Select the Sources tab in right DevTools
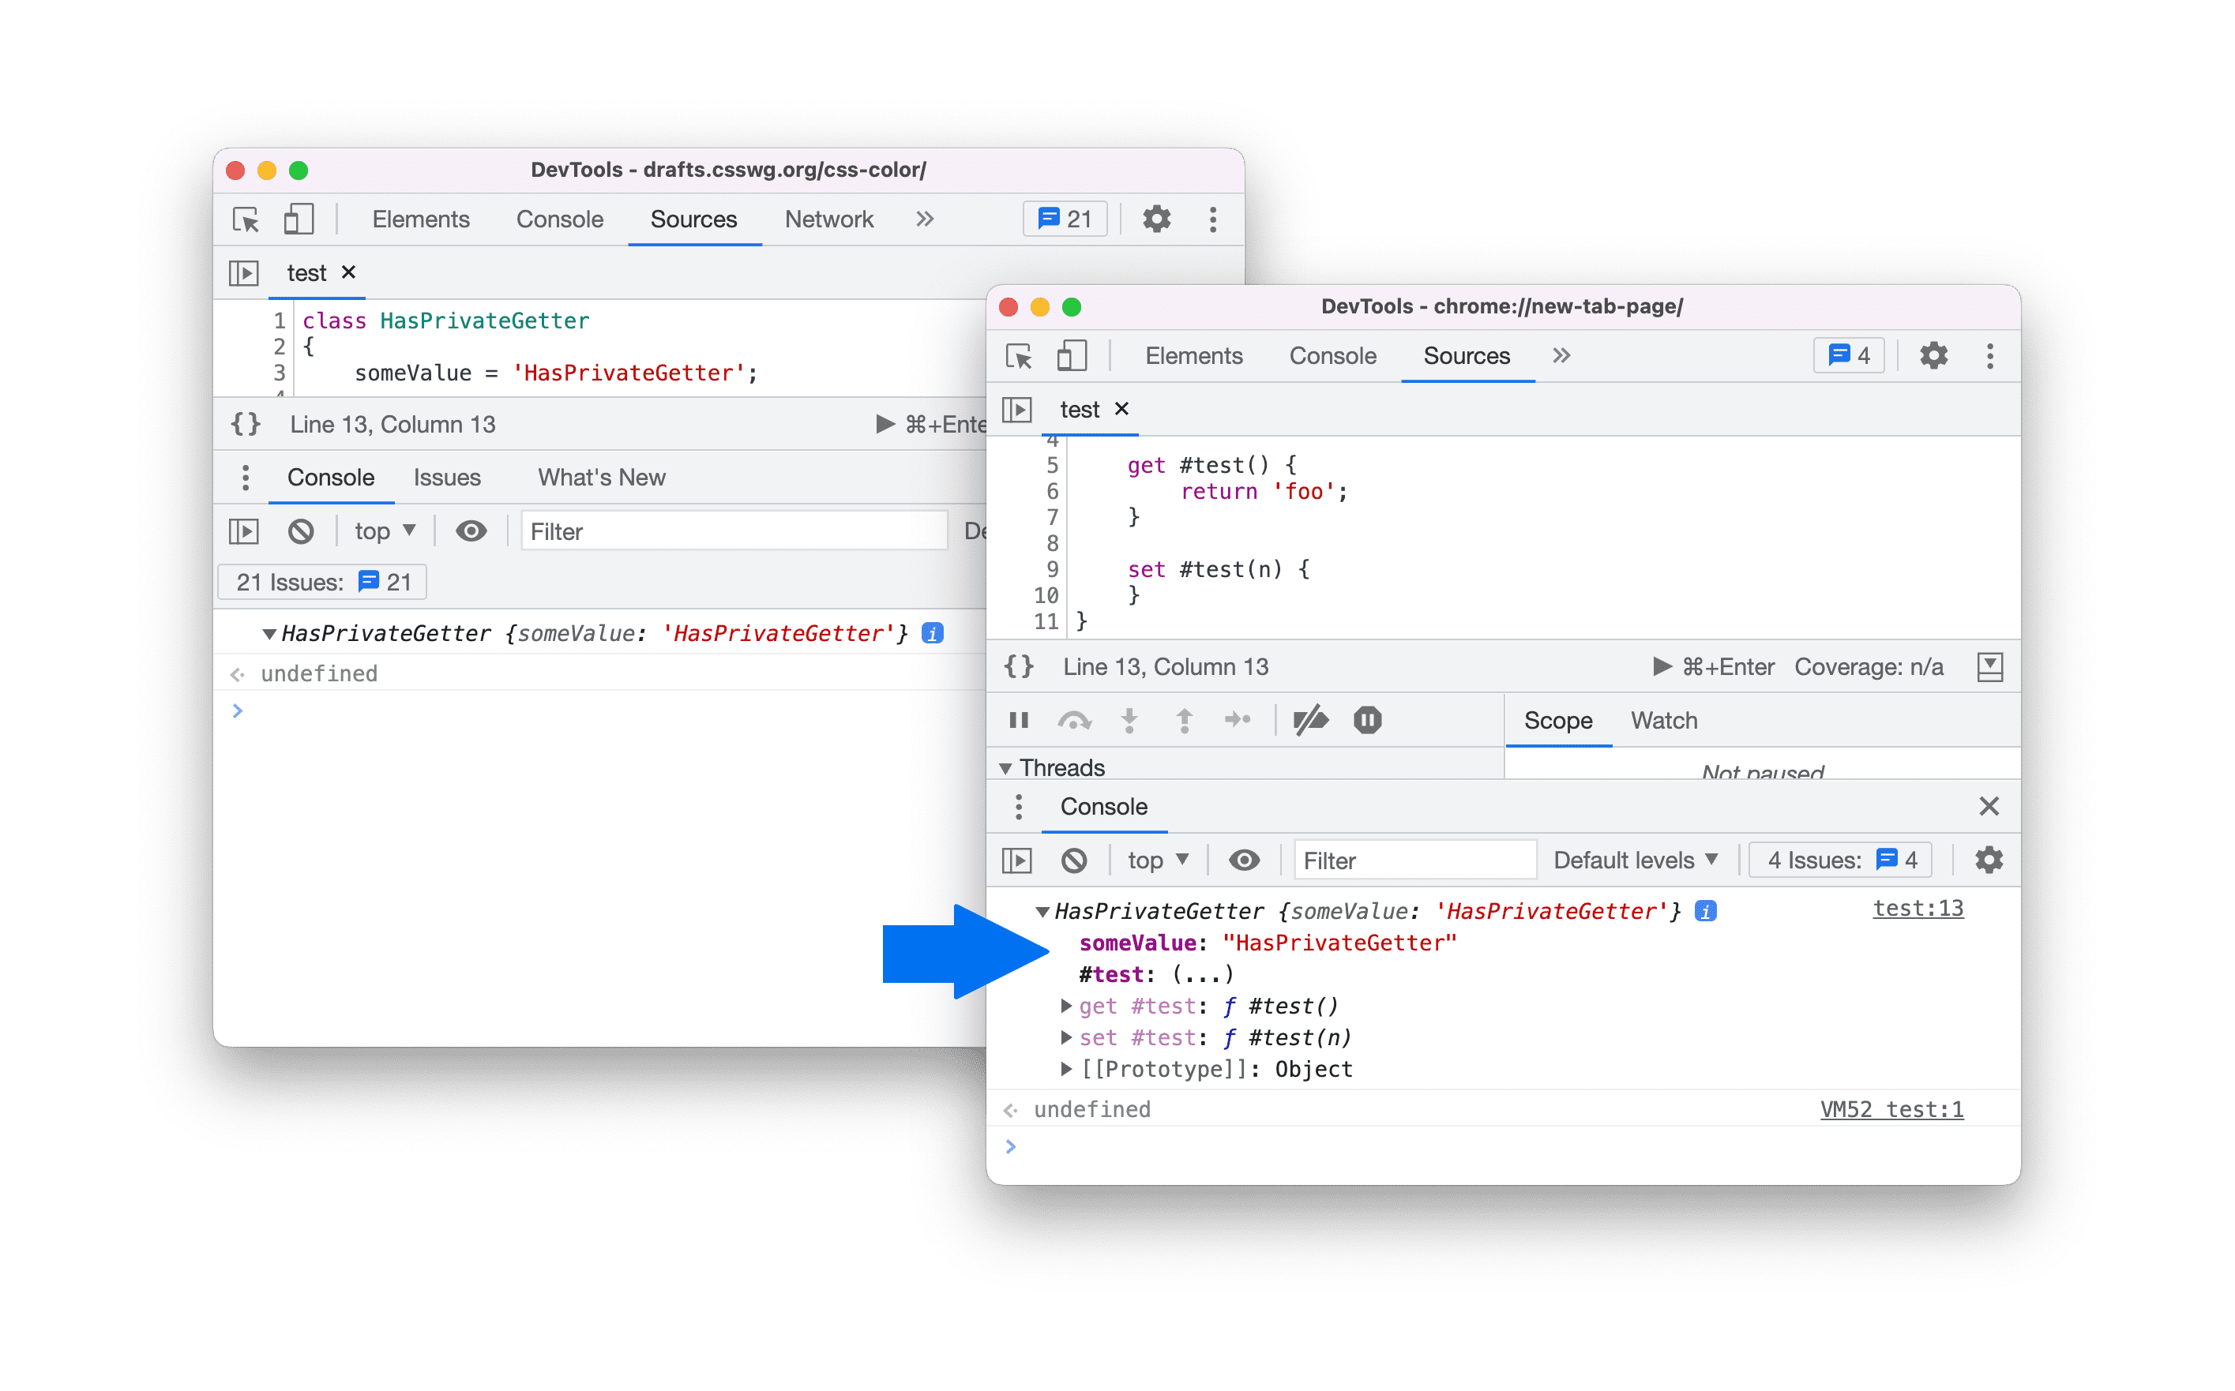The image size is (2235, 1391). point(1462,353)
